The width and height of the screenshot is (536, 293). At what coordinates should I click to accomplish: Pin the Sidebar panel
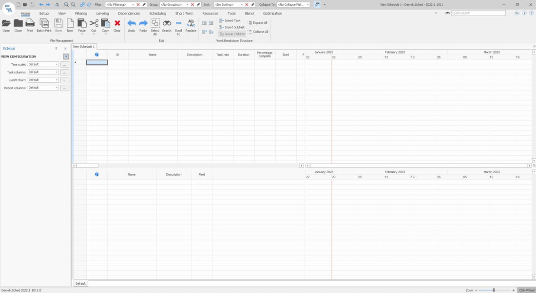(x=57, y=49)
